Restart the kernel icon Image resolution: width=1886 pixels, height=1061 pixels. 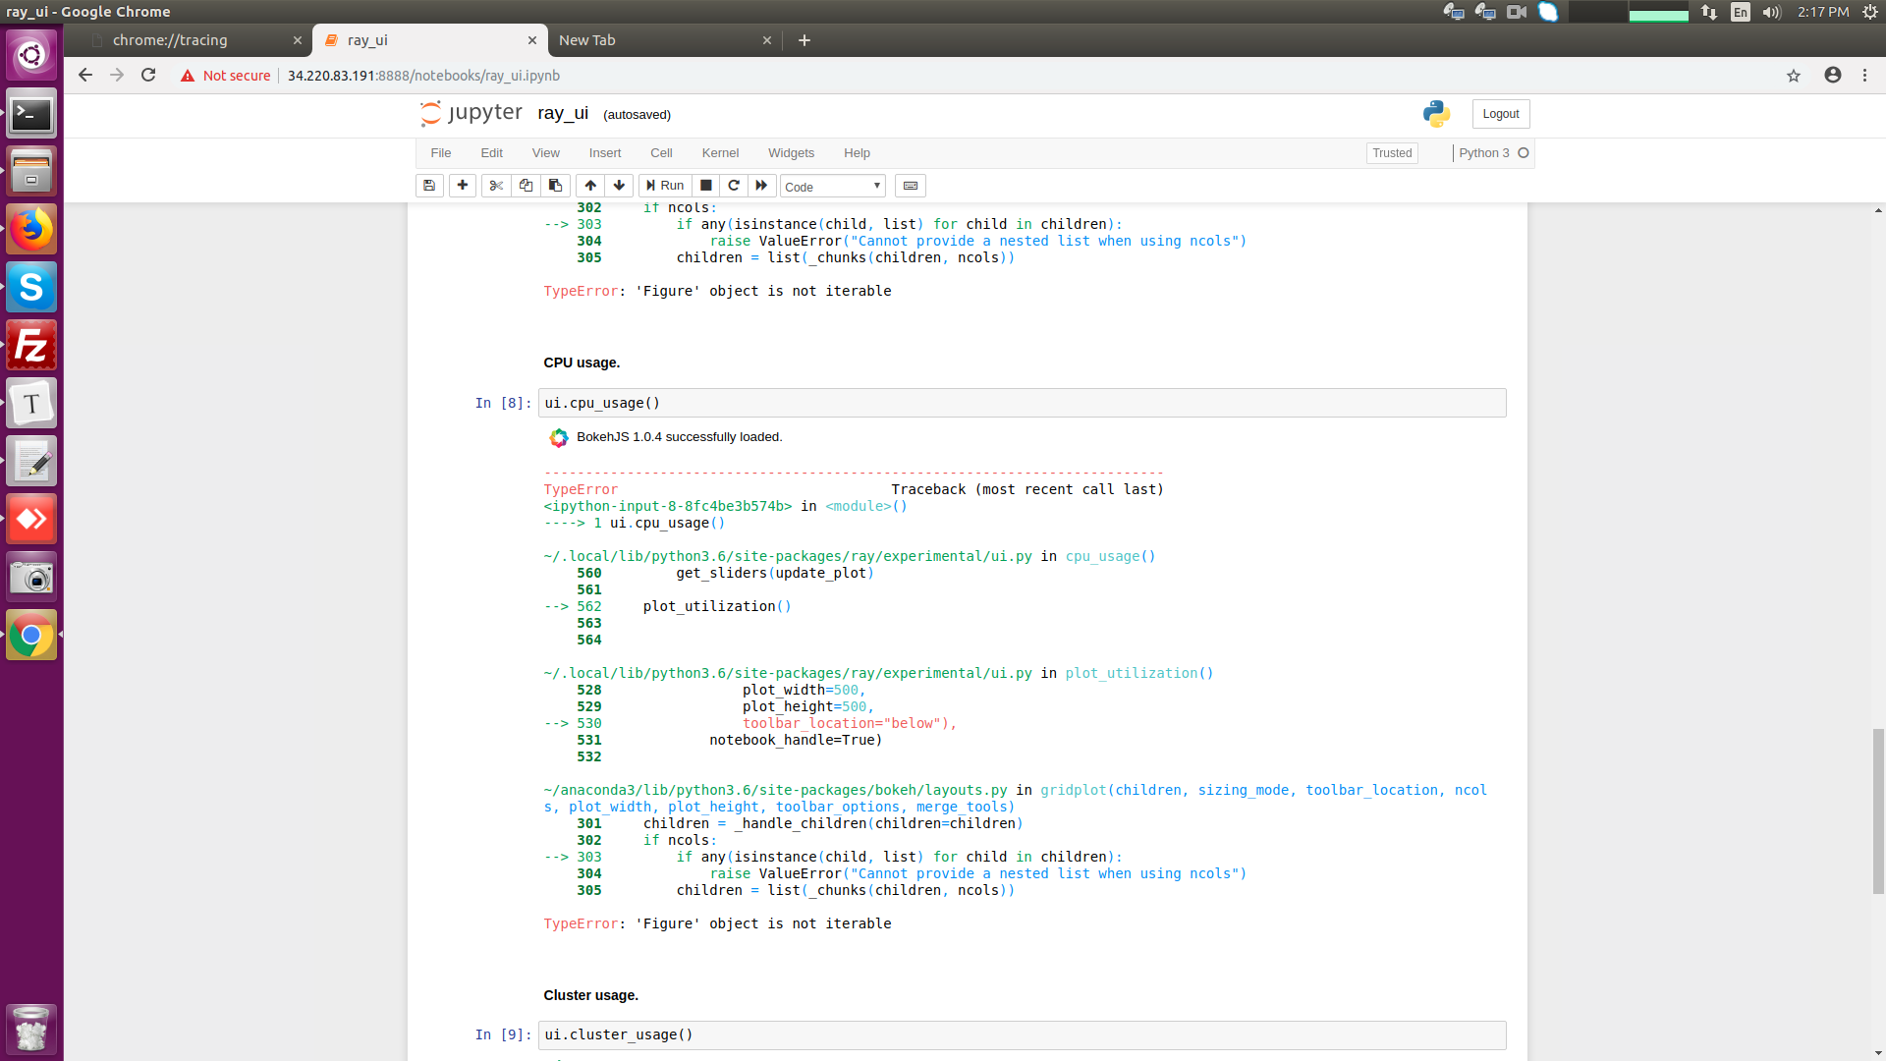click(734, 186)
